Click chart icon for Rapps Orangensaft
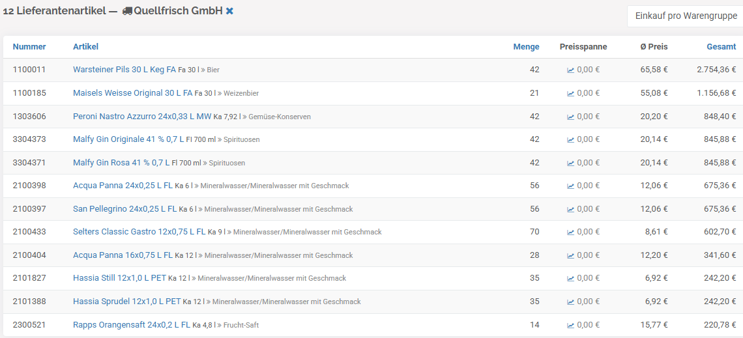 (x=571, y=325)
